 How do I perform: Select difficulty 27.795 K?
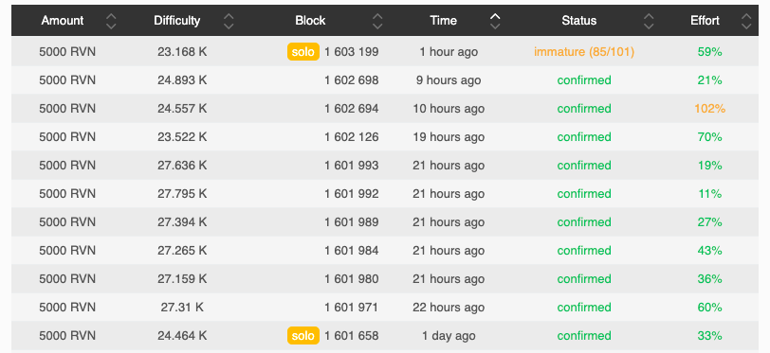click(x=182, y=194)
